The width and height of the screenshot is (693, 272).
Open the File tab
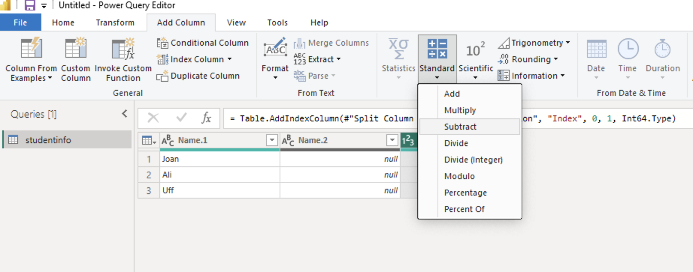click(20, 22)
